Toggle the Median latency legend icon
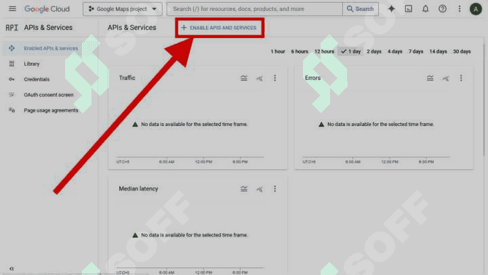The height and width of the screenshot is (275, 488). (x=244, y=189)
